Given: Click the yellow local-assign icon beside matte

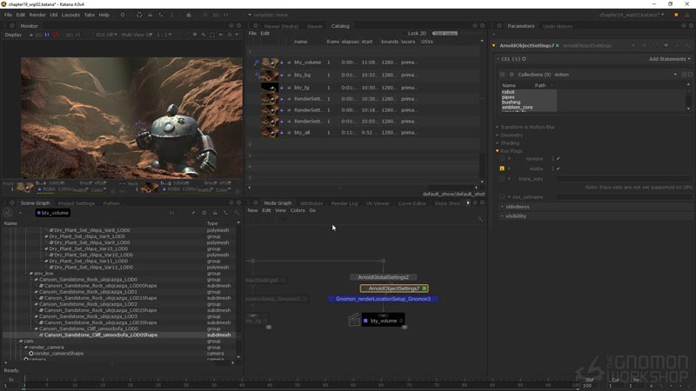Looking at the screenshot, I should (x=502, y=169).
